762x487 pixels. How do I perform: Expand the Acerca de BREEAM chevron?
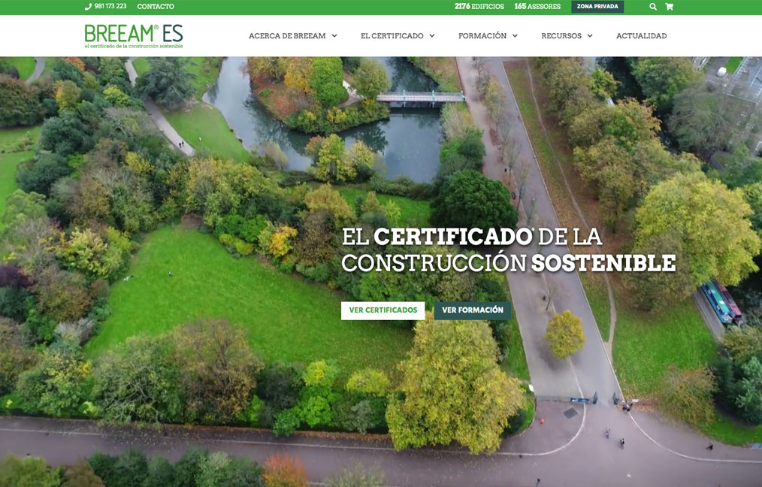(x=334, y=36)
